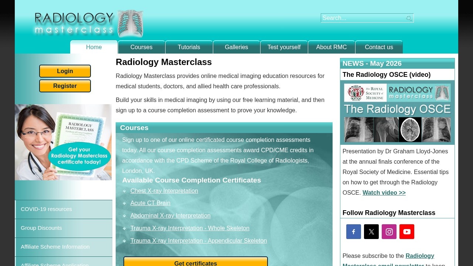Click the Follow Radiology Masterclass heading
This screenshot has width=473, height=266.
point(389,213)
